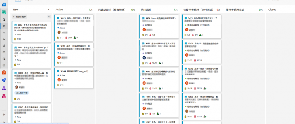This screenshot has height=124, width=295.
Task: Expand task checklist 28/33 on card 10126
Action: click(188, 116)
